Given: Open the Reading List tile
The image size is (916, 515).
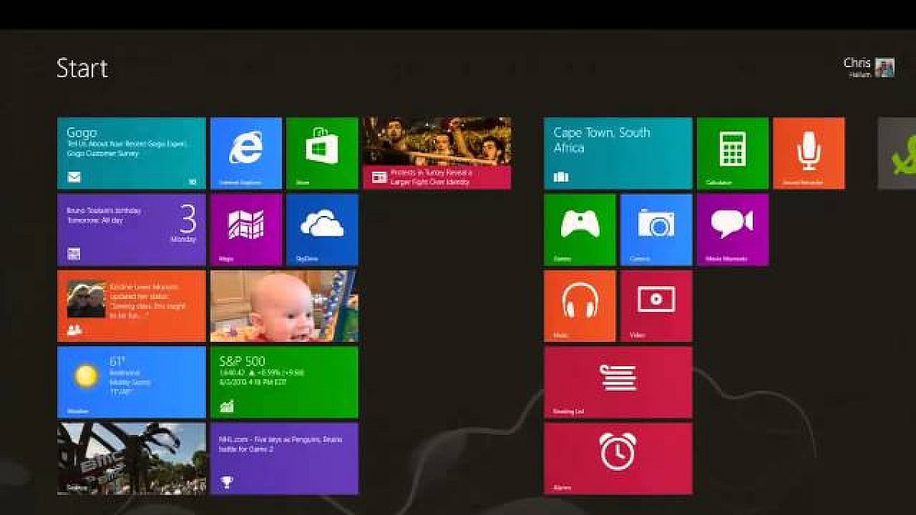Looking at the screenshot, I should click(618, 381).
